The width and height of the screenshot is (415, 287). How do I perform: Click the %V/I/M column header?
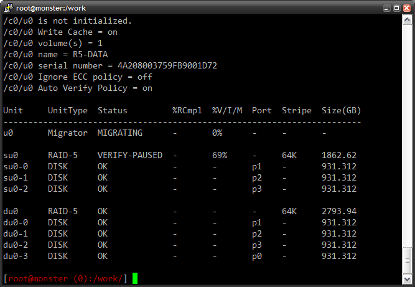(x=227, y=111)
